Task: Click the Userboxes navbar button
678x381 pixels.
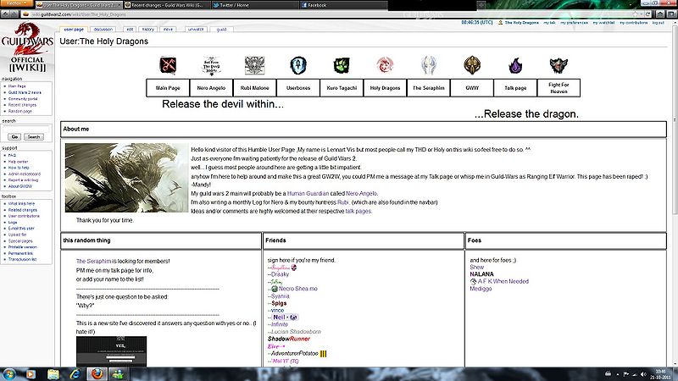Action: (x=298, y=88)
